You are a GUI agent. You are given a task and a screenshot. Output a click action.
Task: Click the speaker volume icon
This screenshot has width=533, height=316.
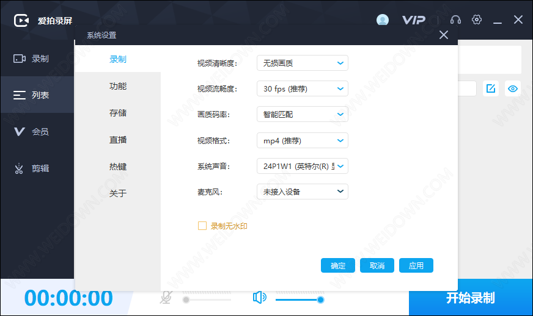pos(259,297)
